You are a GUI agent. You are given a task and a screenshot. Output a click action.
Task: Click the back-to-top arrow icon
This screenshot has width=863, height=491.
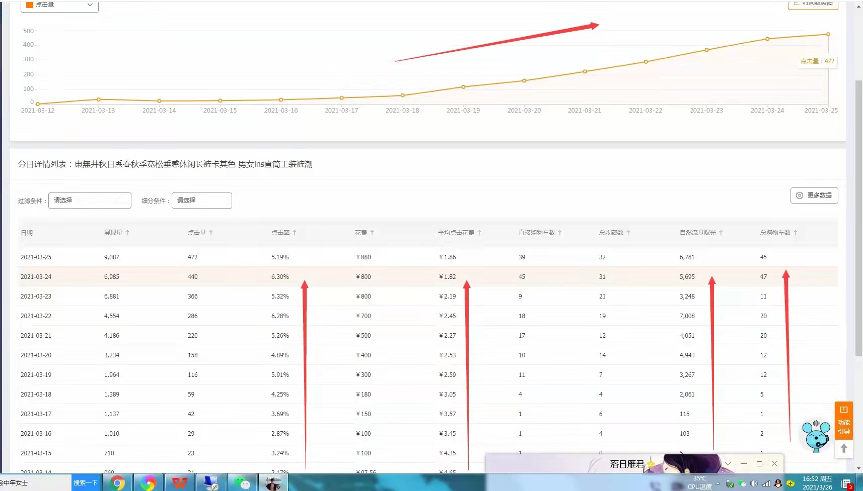(844, 448)
